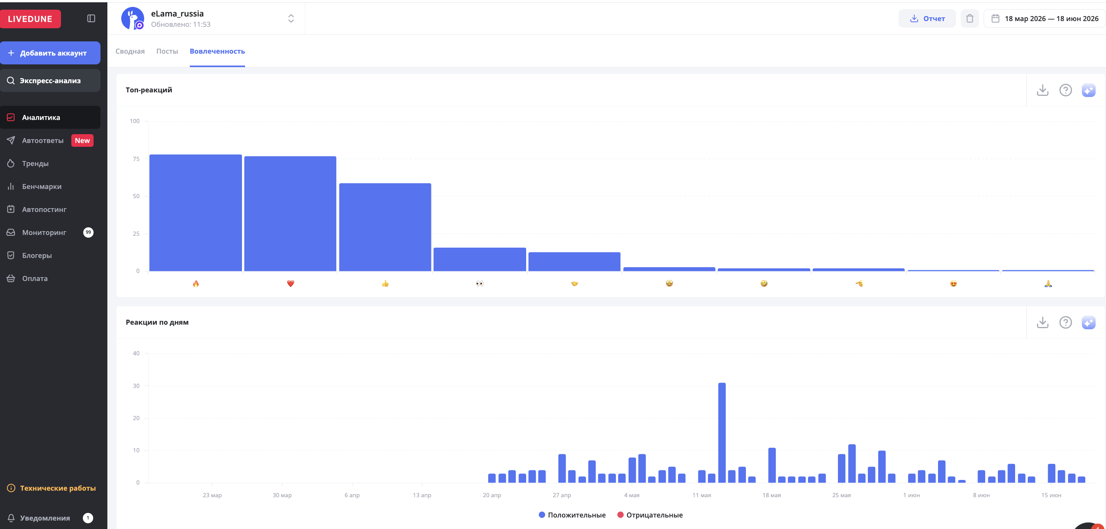Open help for Топ-реакций chart
1106x529 pixels.
[x=1066, y=90]
